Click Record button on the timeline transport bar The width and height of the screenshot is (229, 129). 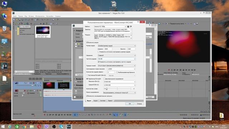[44, 115]
